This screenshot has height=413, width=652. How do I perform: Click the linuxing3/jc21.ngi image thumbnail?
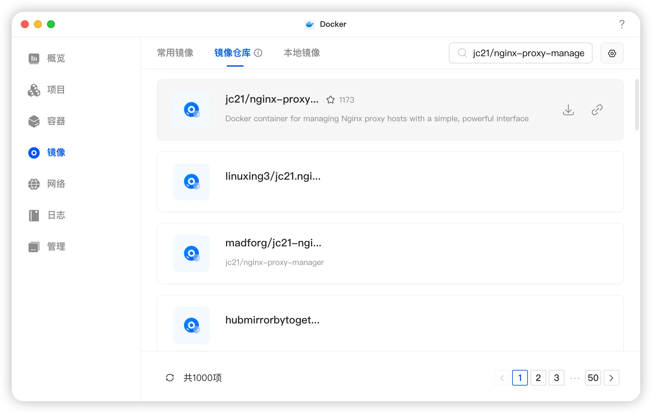tap(191, 182)
